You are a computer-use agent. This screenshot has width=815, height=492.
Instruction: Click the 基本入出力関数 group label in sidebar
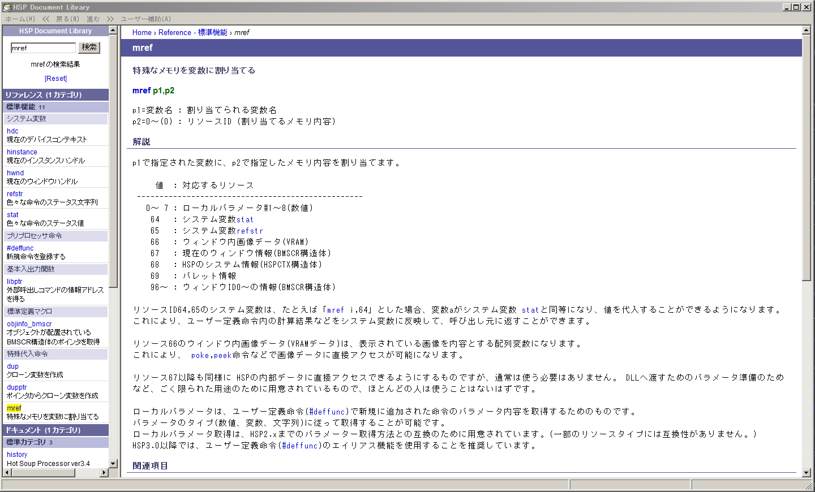click(55, 269)
